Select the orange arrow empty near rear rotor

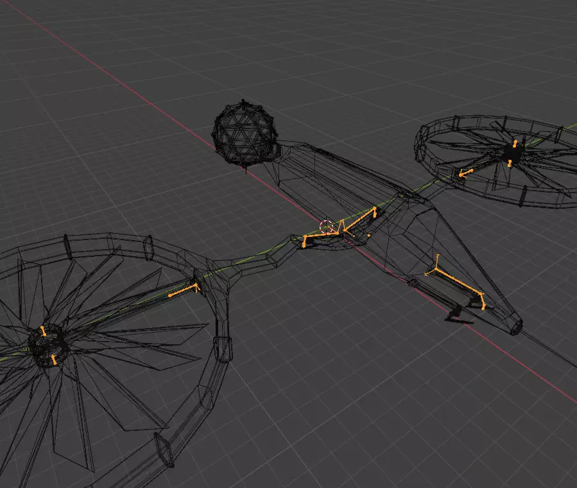point(465,173)
